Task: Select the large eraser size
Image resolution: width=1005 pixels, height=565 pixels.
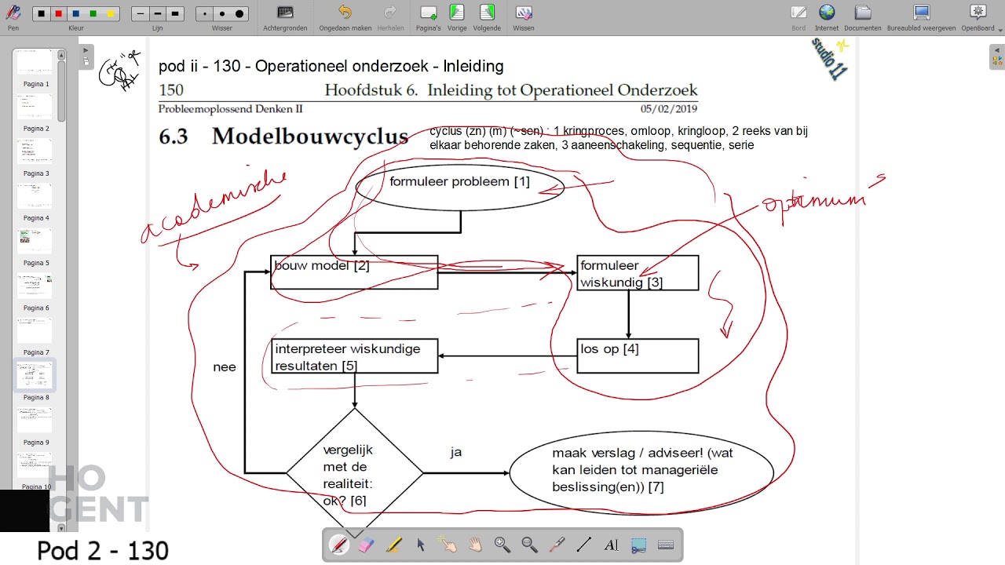Action: [x=239, y=14]
